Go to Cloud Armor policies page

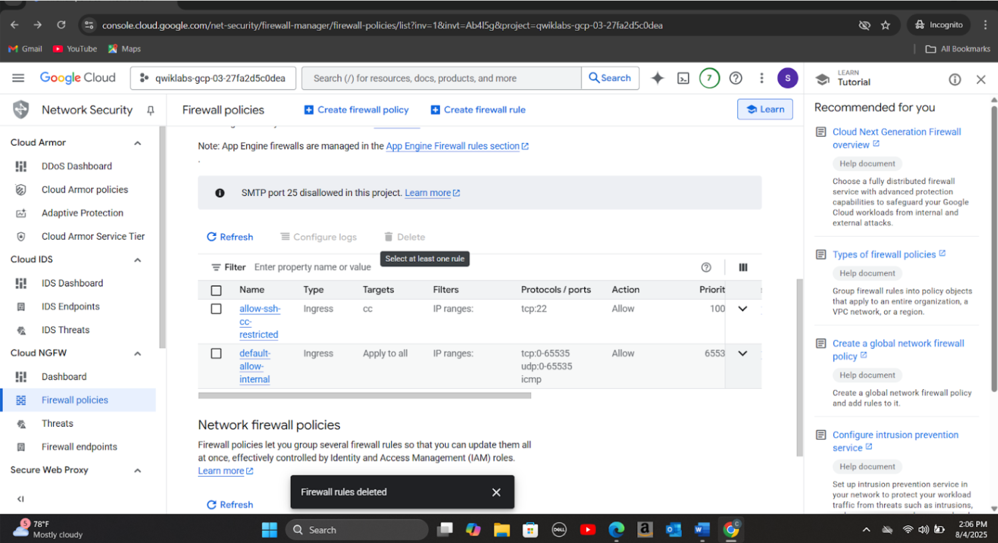[x=84, y=189]
